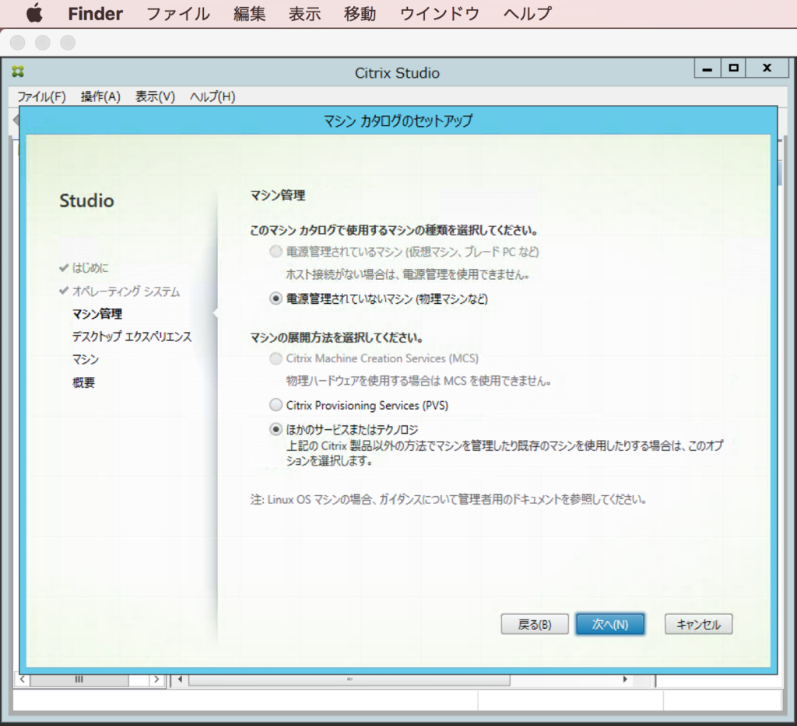Viewport: 797px width, 726px height.
Task: Minimize the Citrix Studio window
Action: pyautogui.click(x=707, y=68)
